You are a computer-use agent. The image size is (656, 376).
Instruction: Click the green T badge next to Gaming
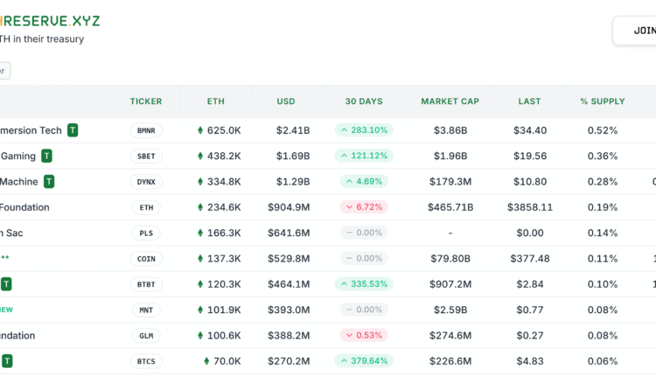tap(46, 156)
